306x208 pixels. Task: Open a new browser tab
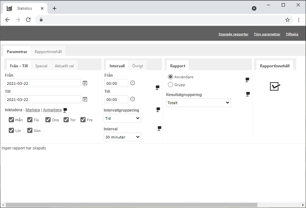[54, 8]
